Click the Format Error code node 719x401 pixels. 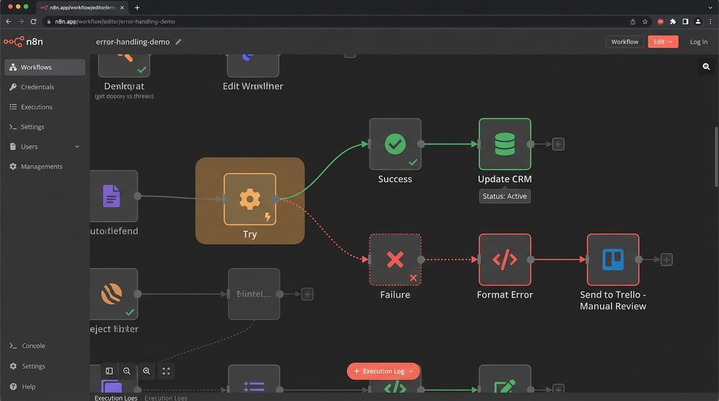point(504,260)
